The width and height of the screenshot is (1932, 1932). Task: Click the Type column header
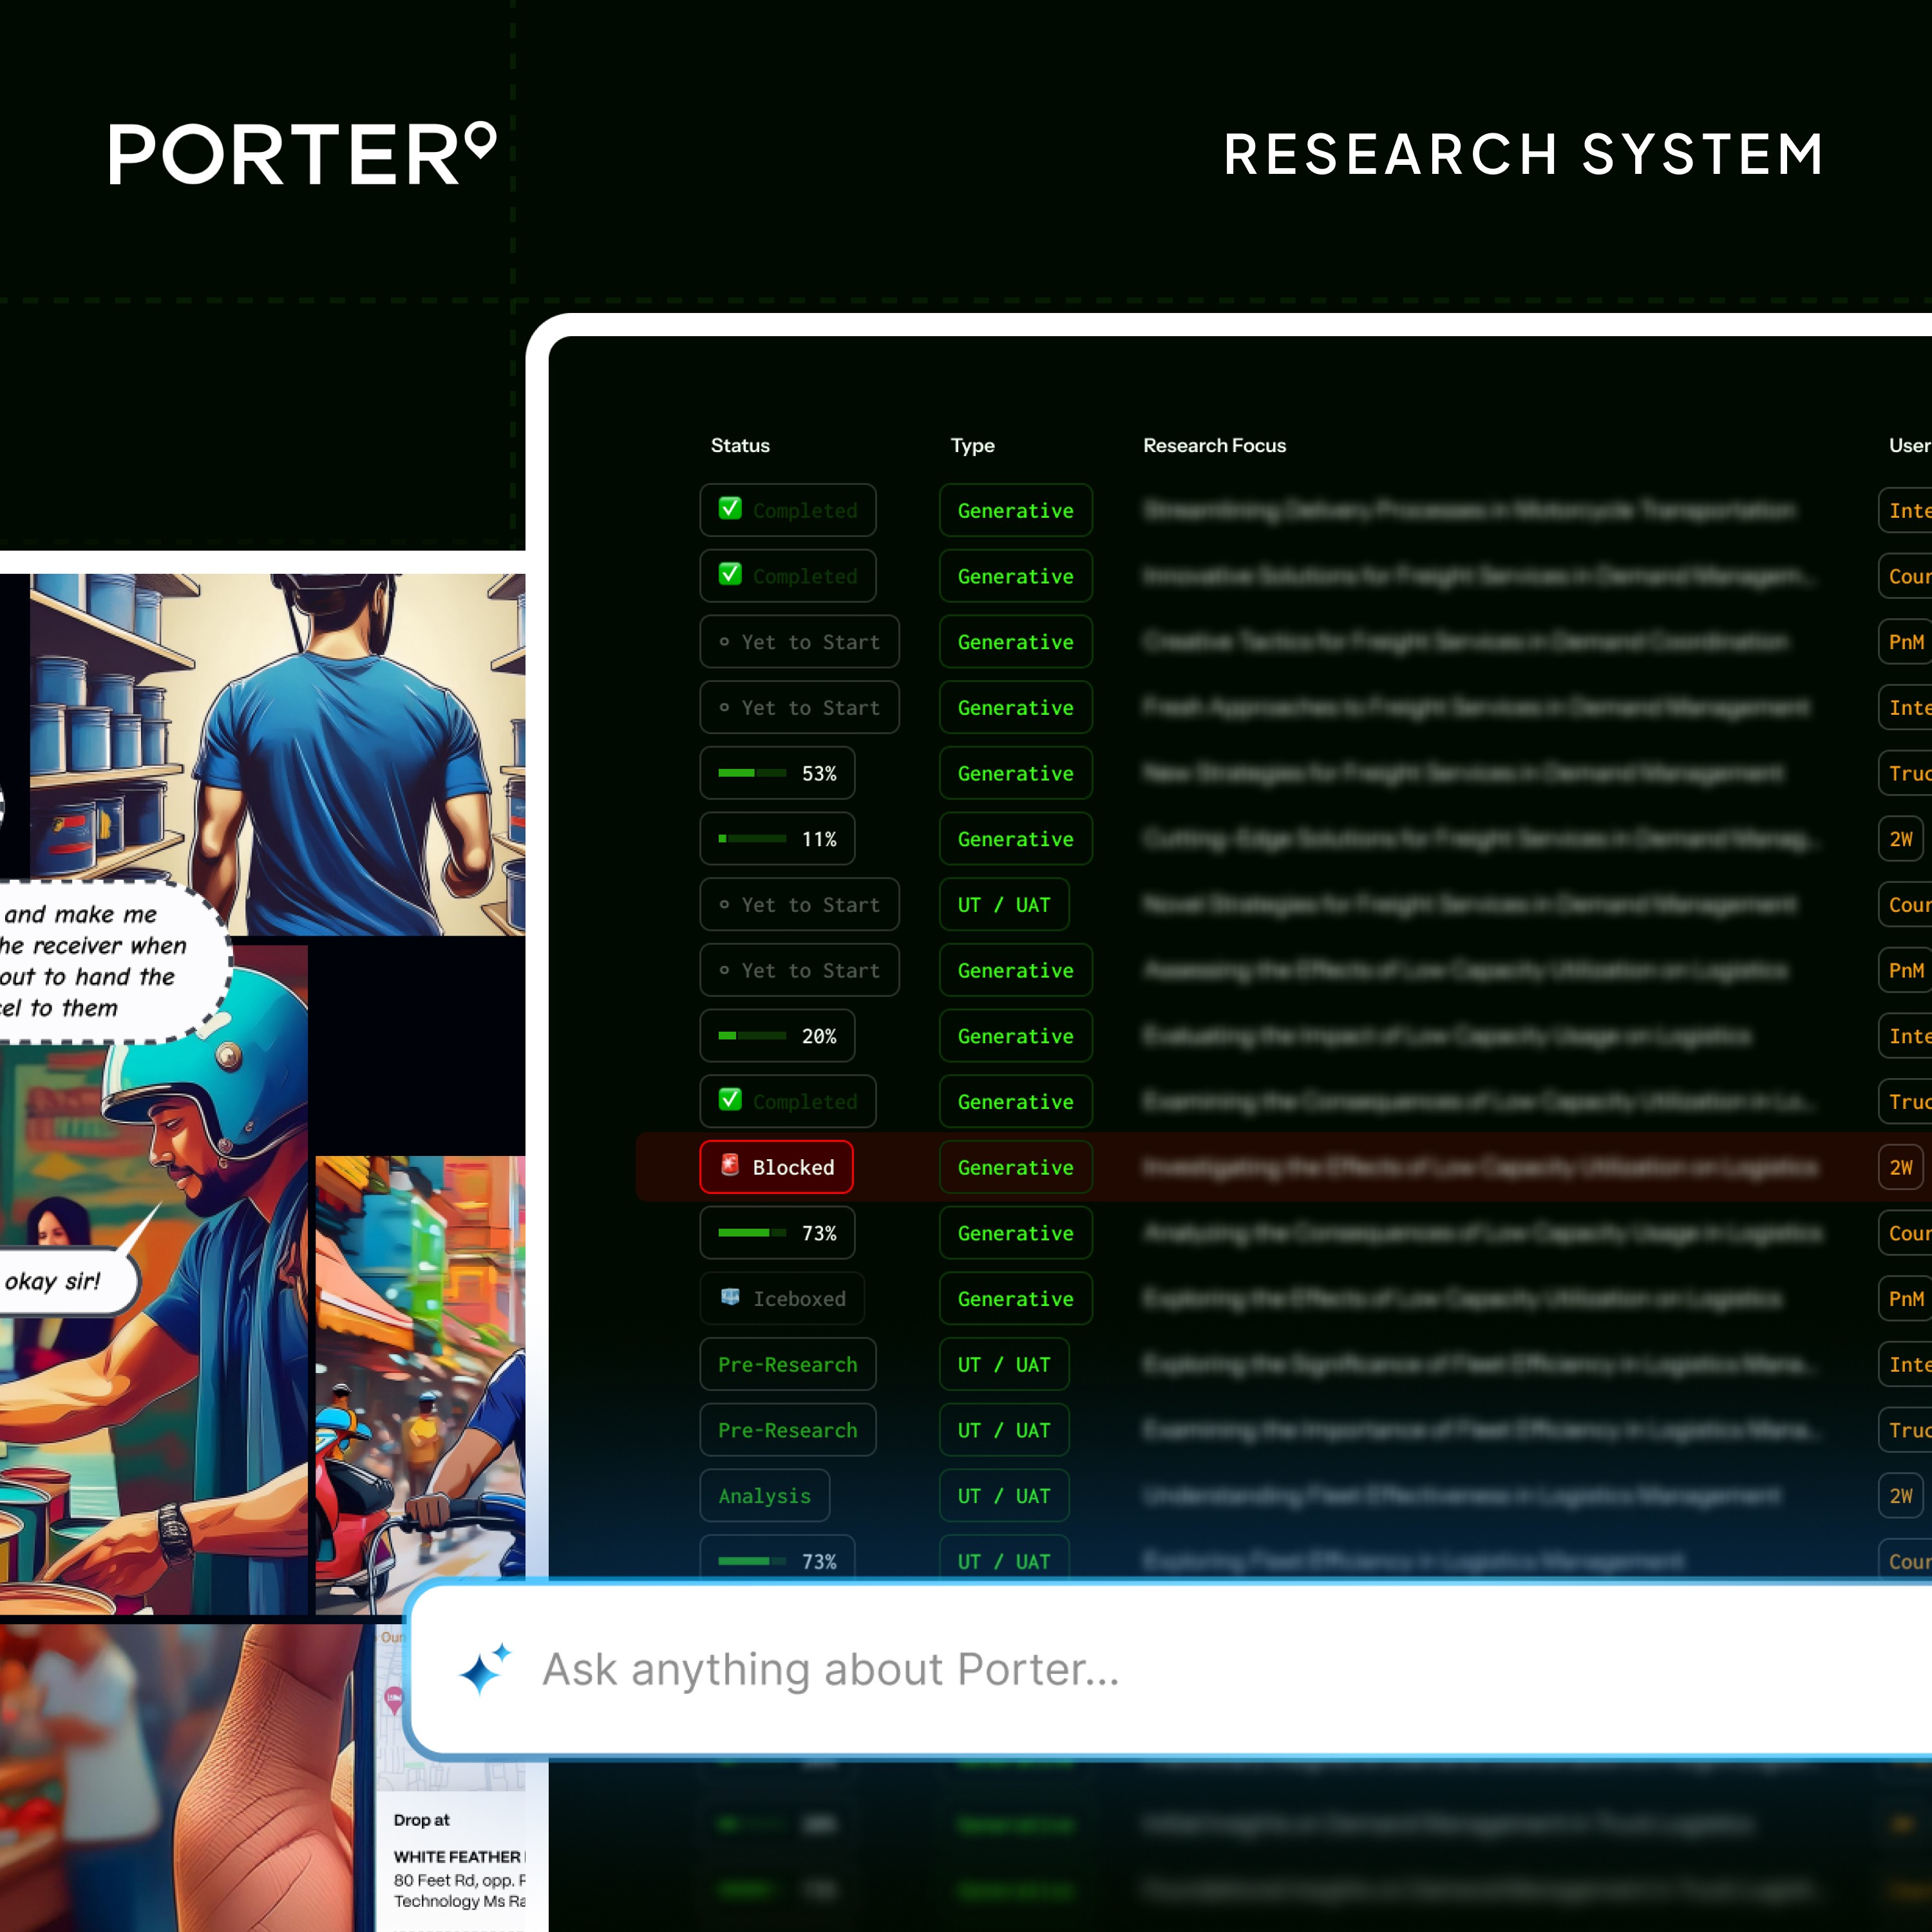(972, 446)
